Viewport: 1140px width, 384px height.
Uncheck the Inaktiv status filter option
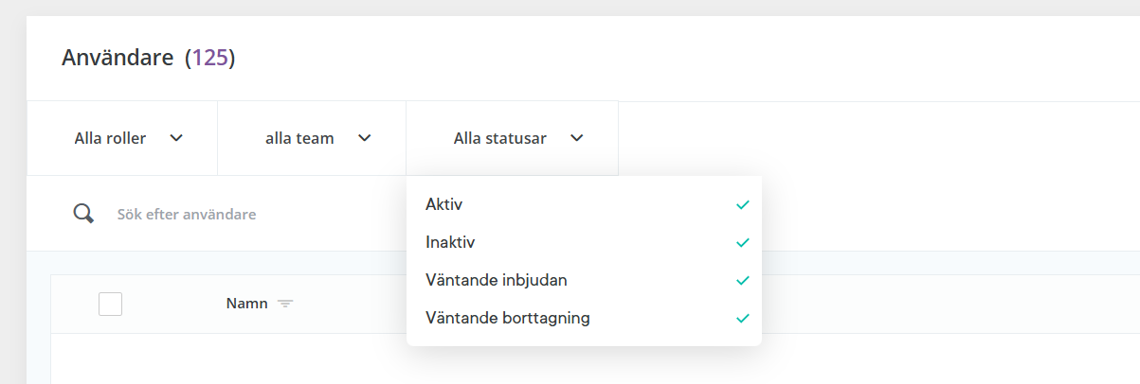[584, 242]
